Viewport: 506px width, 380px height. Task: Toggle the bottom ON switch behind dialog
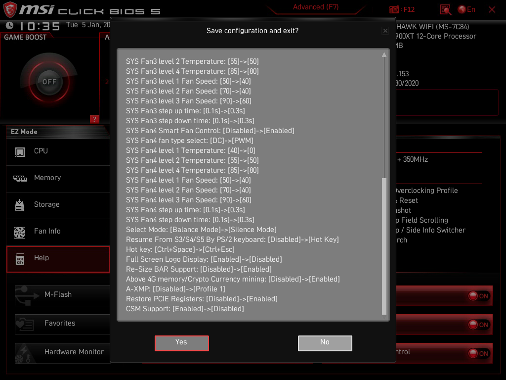[479, 353]
